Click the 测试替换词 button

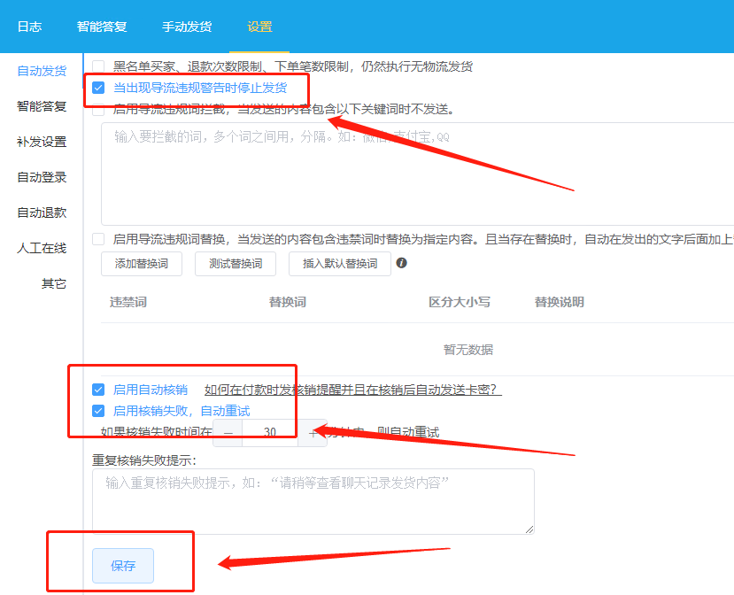coord(236,264)
